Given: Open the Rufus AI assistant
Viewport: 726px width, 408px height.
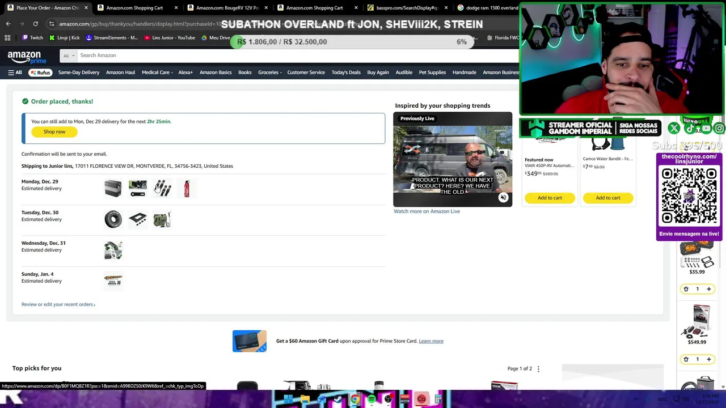Looking at the screenshot, I should 40,73.
